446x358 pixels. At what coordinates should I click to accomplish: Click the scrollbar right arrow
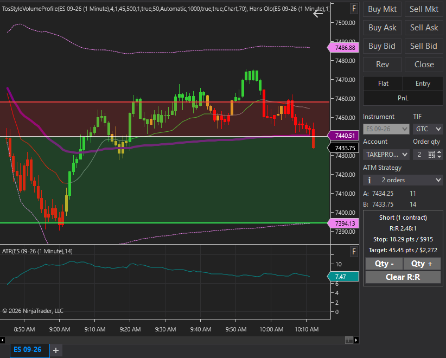356,340
